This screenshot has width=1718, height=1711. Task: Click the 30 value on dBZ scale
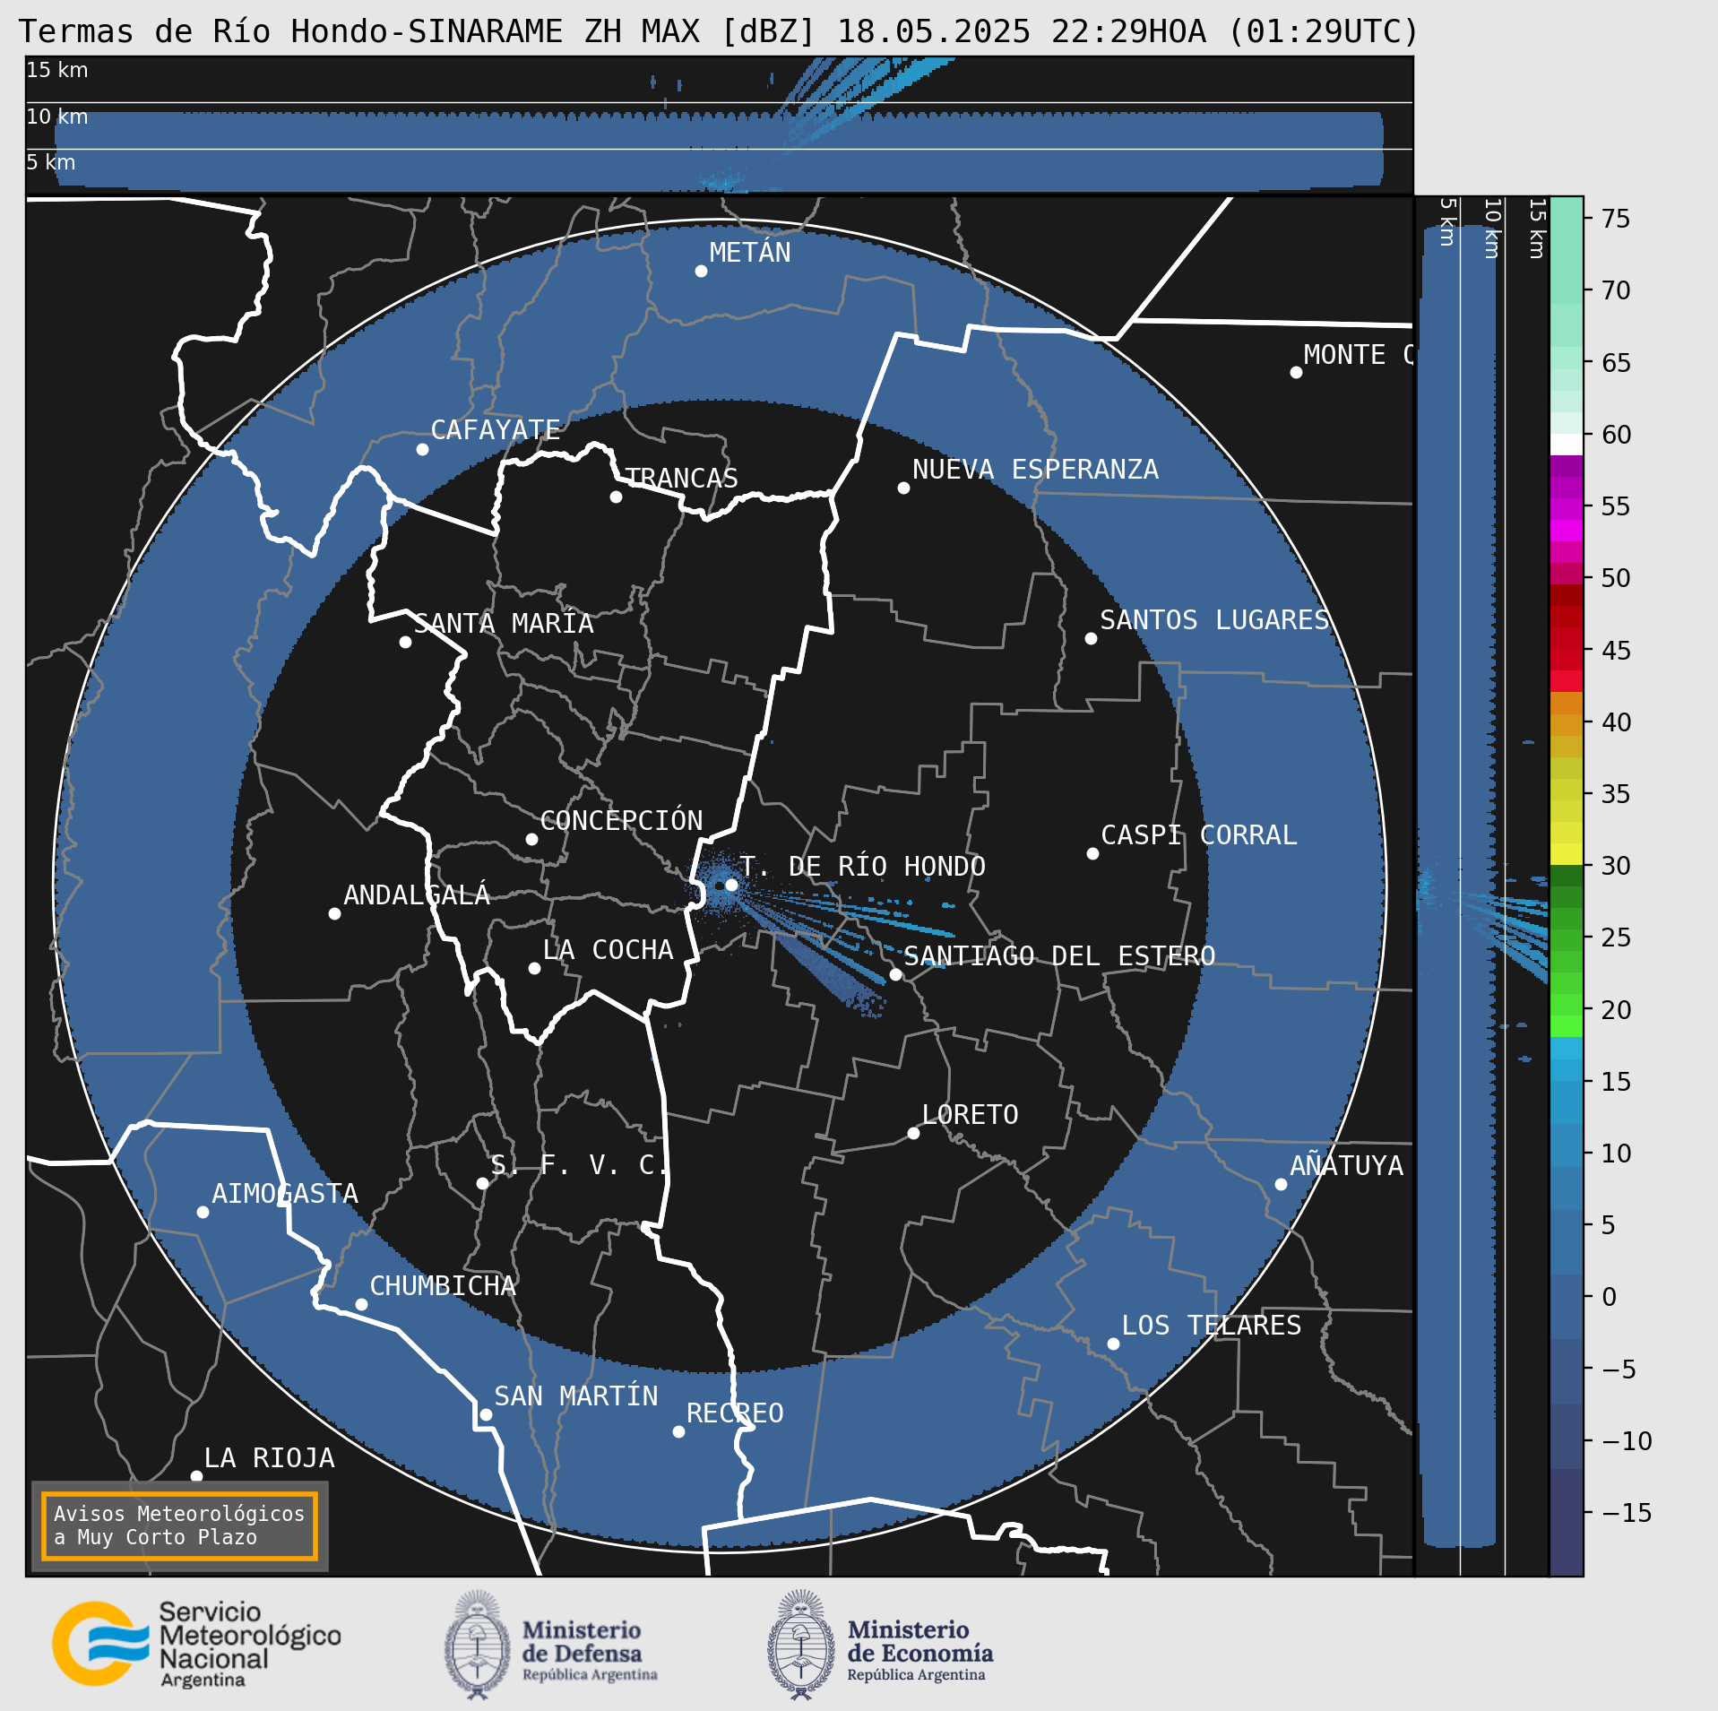tap(1616, 866)
